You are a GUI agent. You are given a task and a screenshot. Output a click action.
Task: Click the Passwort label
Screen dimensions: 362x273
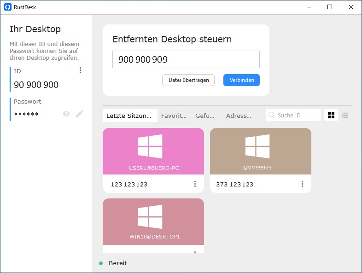tap(28, 102)
